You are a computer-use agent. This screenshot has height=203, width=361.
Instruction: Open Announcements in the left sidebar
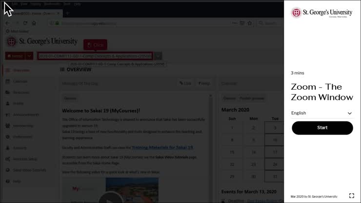(26, 115)
